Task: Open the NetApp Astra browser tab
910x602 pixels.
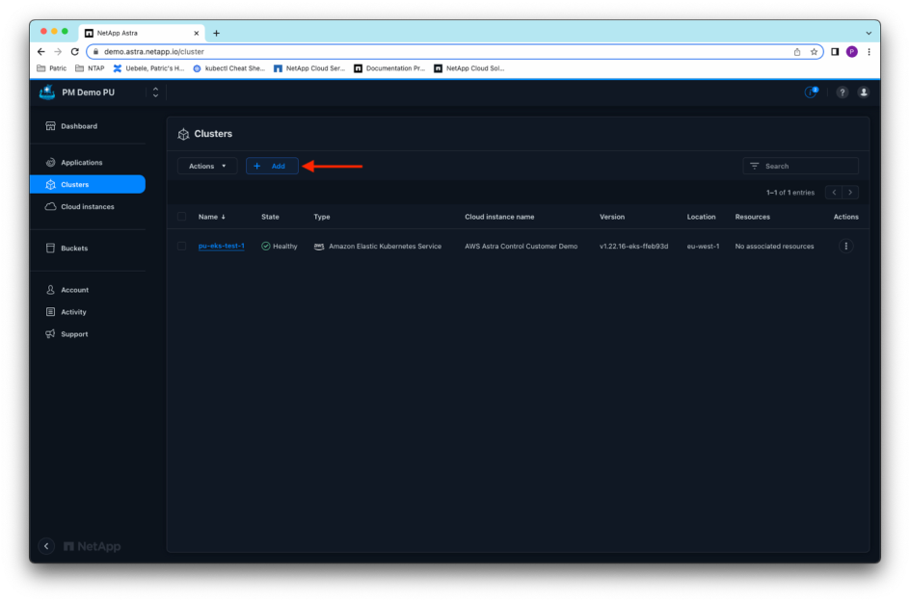Action: point(140,33)
